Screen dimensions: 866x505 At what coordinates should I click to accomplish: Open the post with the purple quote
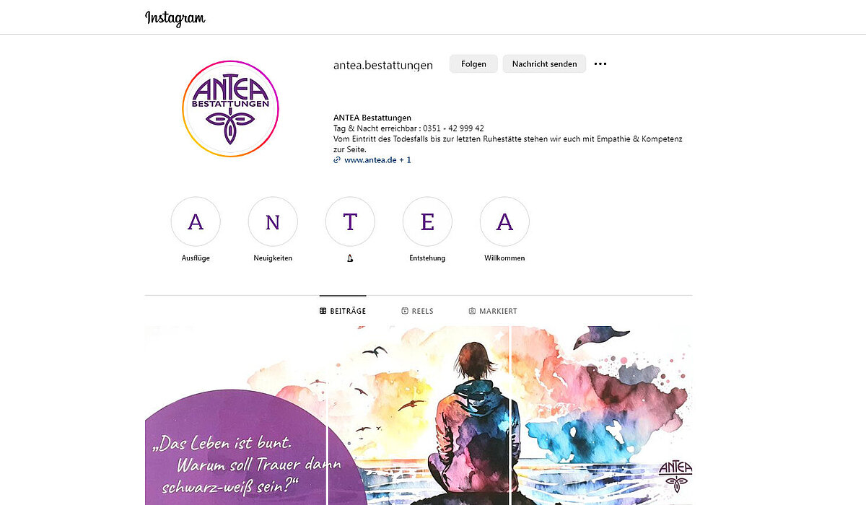(236, 416)
